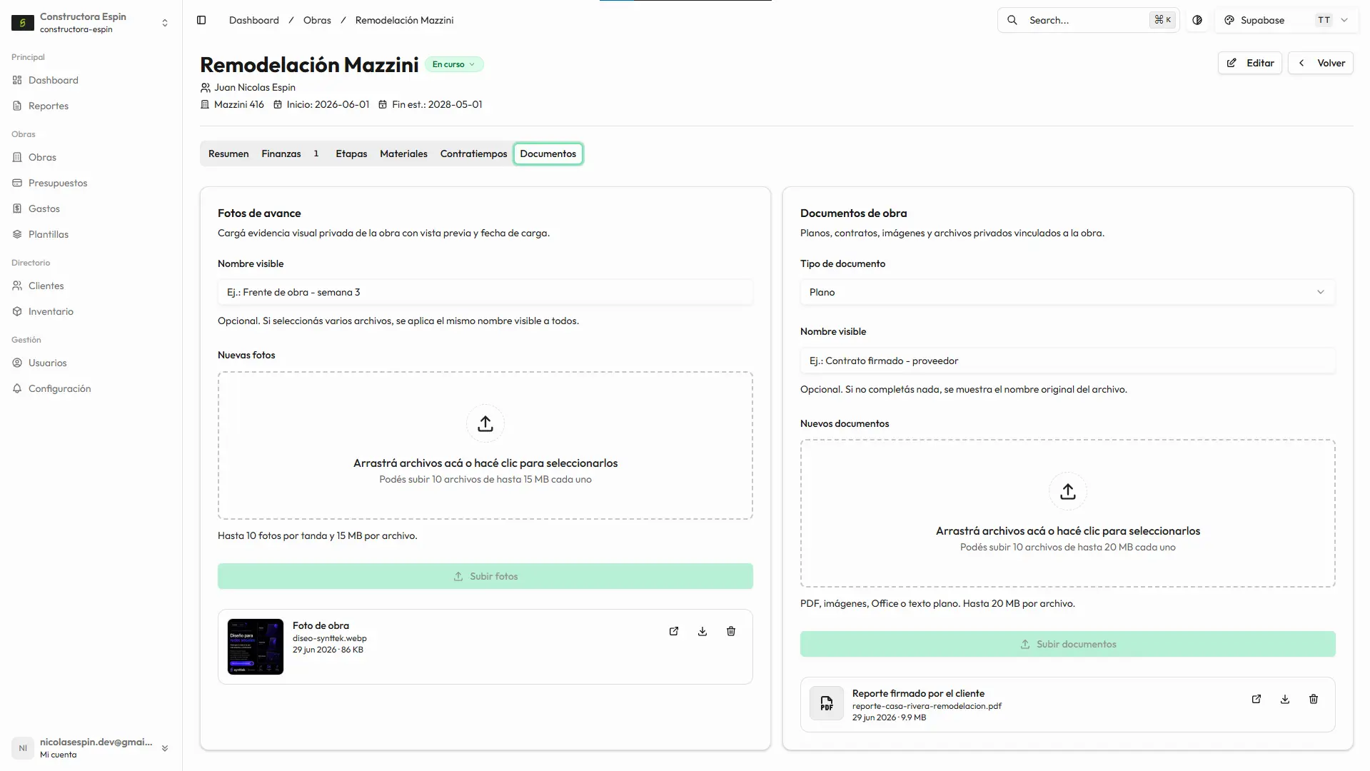Screen dimensions: 1370x771
Task: Click the PDF icon for Reporte firmado
Action: 827,704
